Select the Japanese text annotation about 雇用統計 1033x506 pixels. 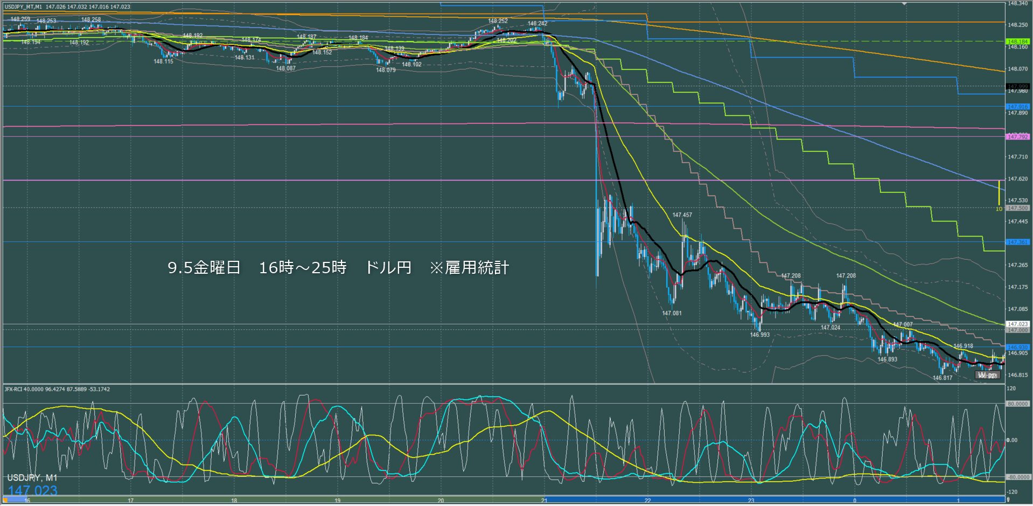338,267
